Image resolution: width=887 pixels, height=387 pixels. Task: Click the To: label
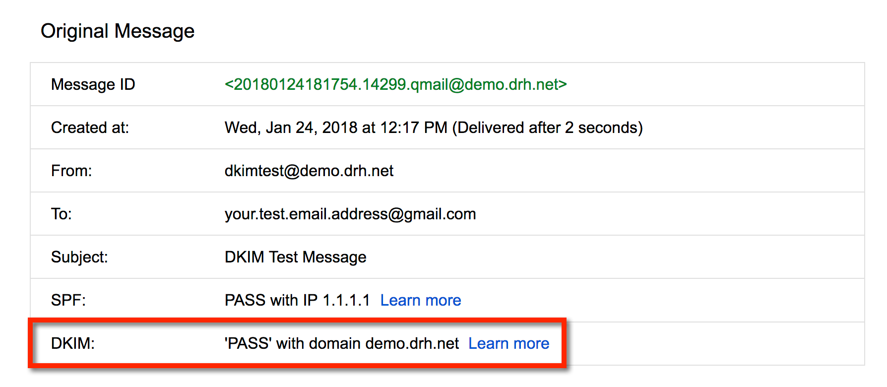(x=62, y=214)
